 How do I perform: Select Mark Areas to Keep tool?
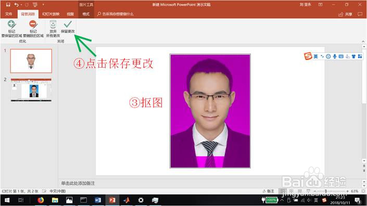click(x=11, y=29)
